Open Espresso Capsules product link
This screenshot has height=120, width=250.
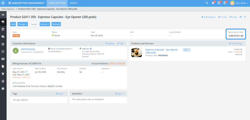click(x=161, y=51)
